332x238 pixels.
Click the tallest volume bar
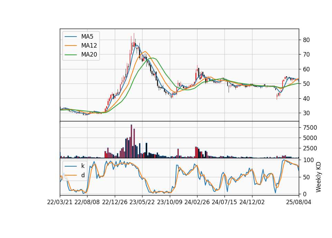pyautogui.click(x=131, y=141)
